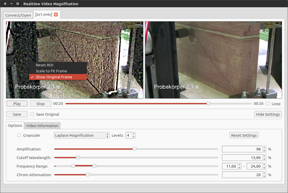
Task: Open the Video Information tab
Action: (42, 126)
